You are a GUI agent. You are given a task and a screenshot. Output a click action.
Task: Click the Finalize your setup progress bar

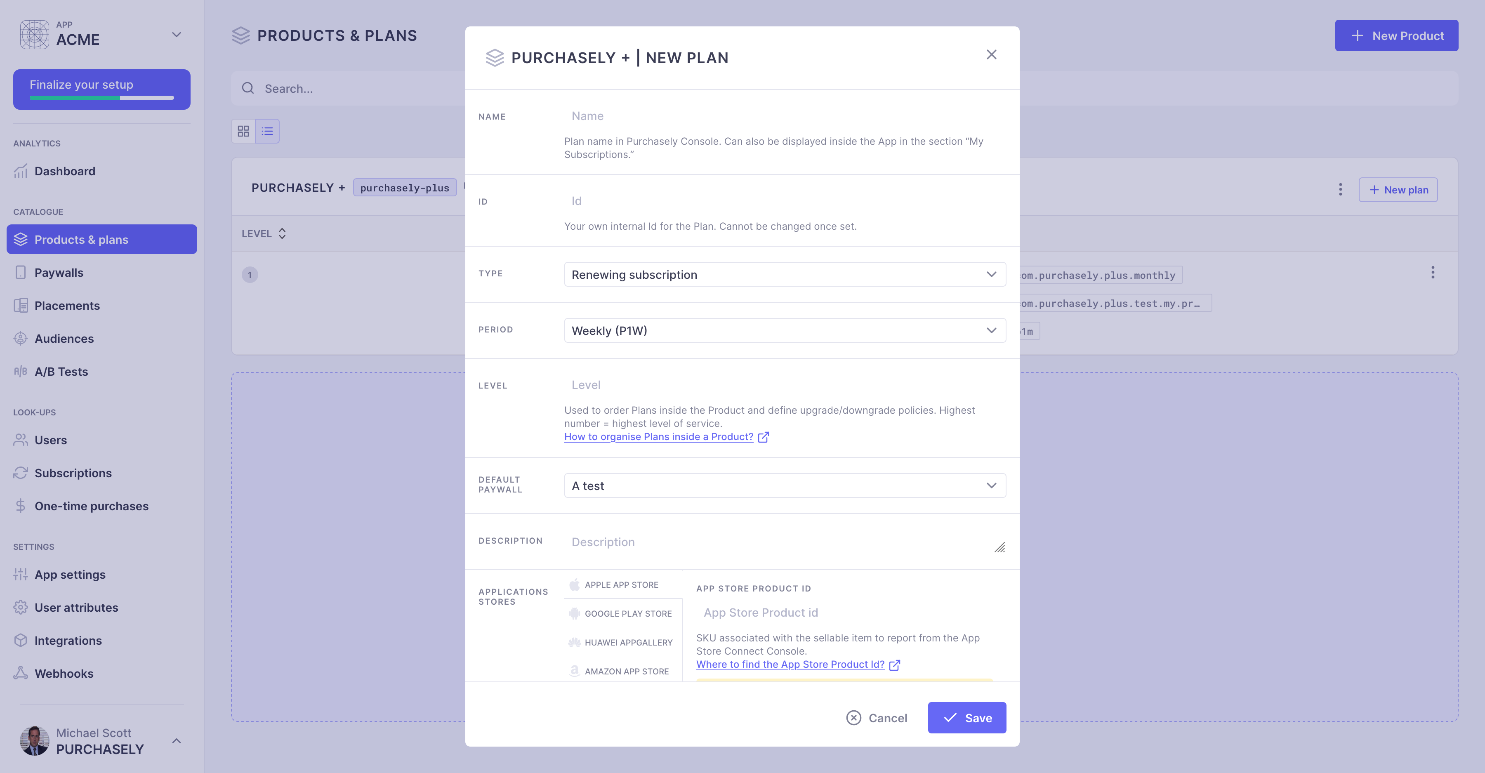pyautogui.click(x=101, y=97)
